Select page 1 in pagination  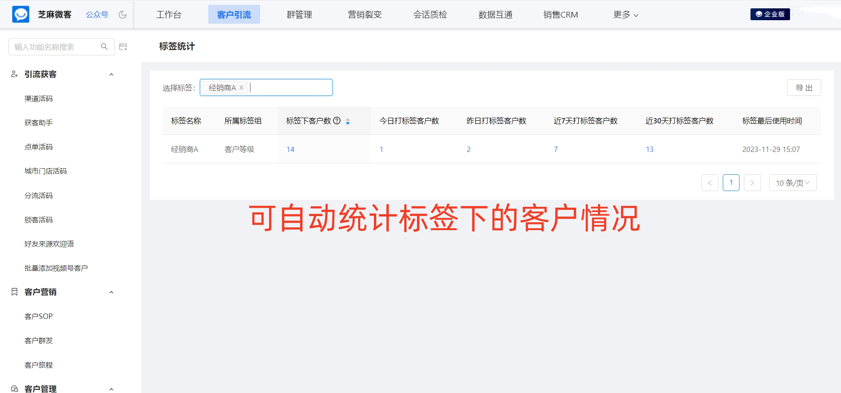[x=731, y=183]
